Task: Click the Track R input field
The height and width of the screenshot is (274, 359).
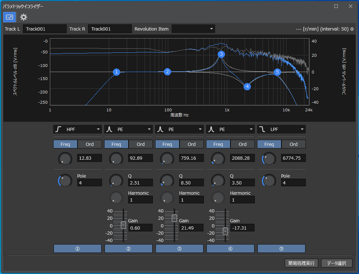Action: 110,29
